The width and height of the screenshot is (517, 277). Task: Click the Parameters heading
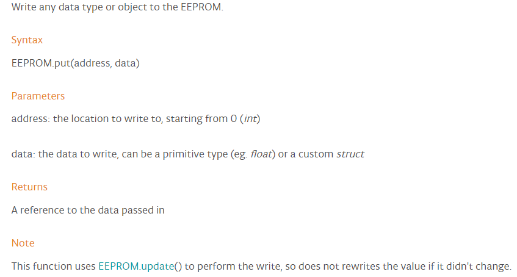tap(38, 96)
